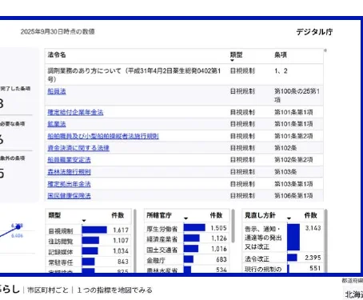
Task: Click the main law table scrollbar handle
Action: coord(325,50)
